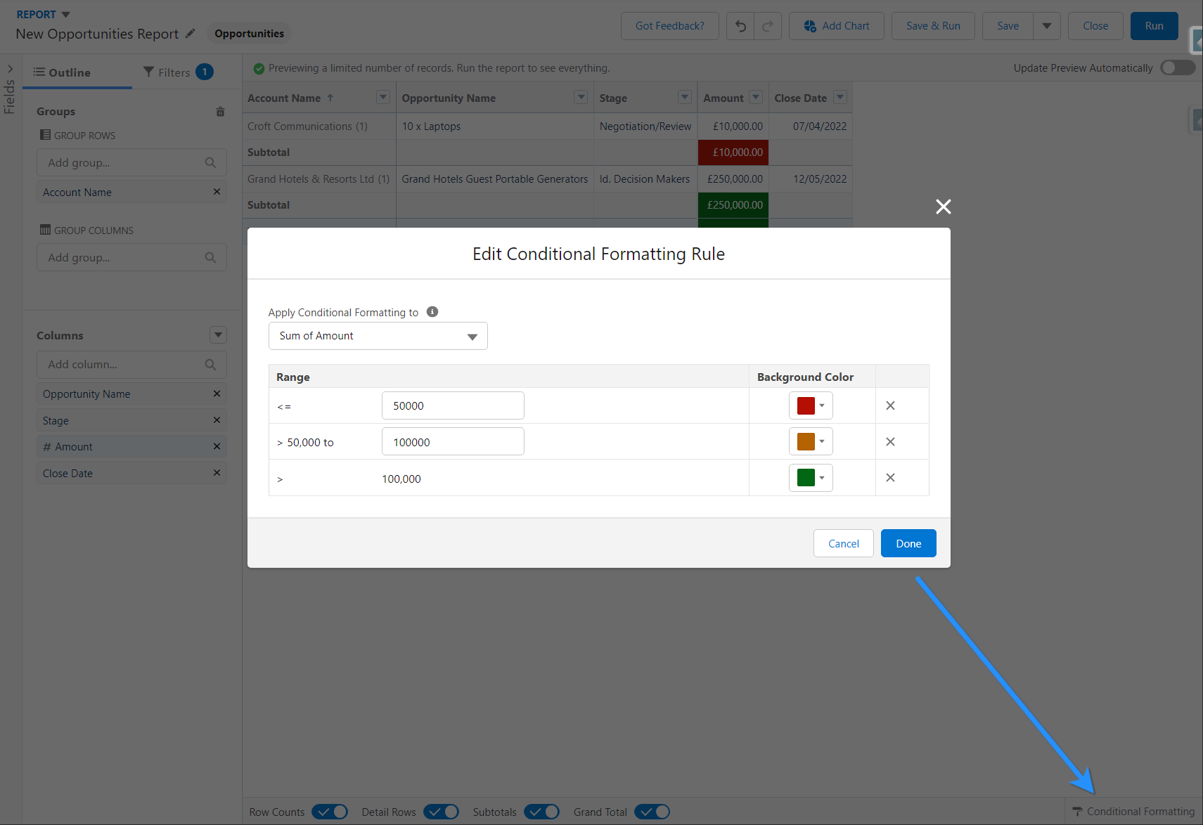Click the 100000 range input field
The image size is (1203, 825).
[453, 441]
